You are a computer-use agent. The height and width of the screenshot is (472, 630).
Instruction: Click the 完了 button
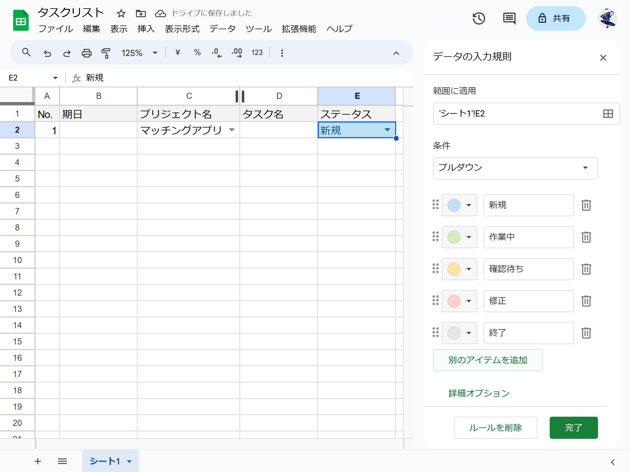click(574, 428)
